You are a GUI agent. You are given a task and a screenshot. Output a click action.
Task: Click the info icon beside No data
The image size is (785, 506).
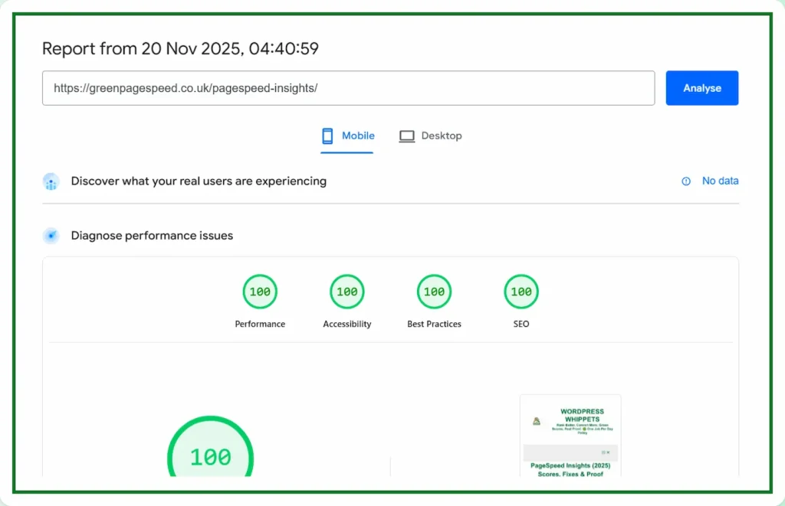point(685,181)
